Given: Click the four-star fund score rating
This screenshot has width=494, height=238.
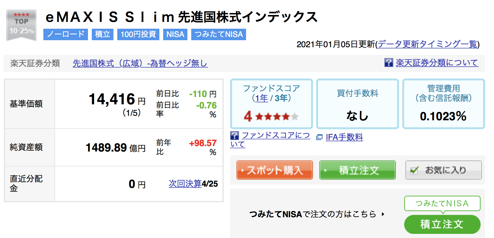Looking at the screenshot, I should [x=271, y=116].
